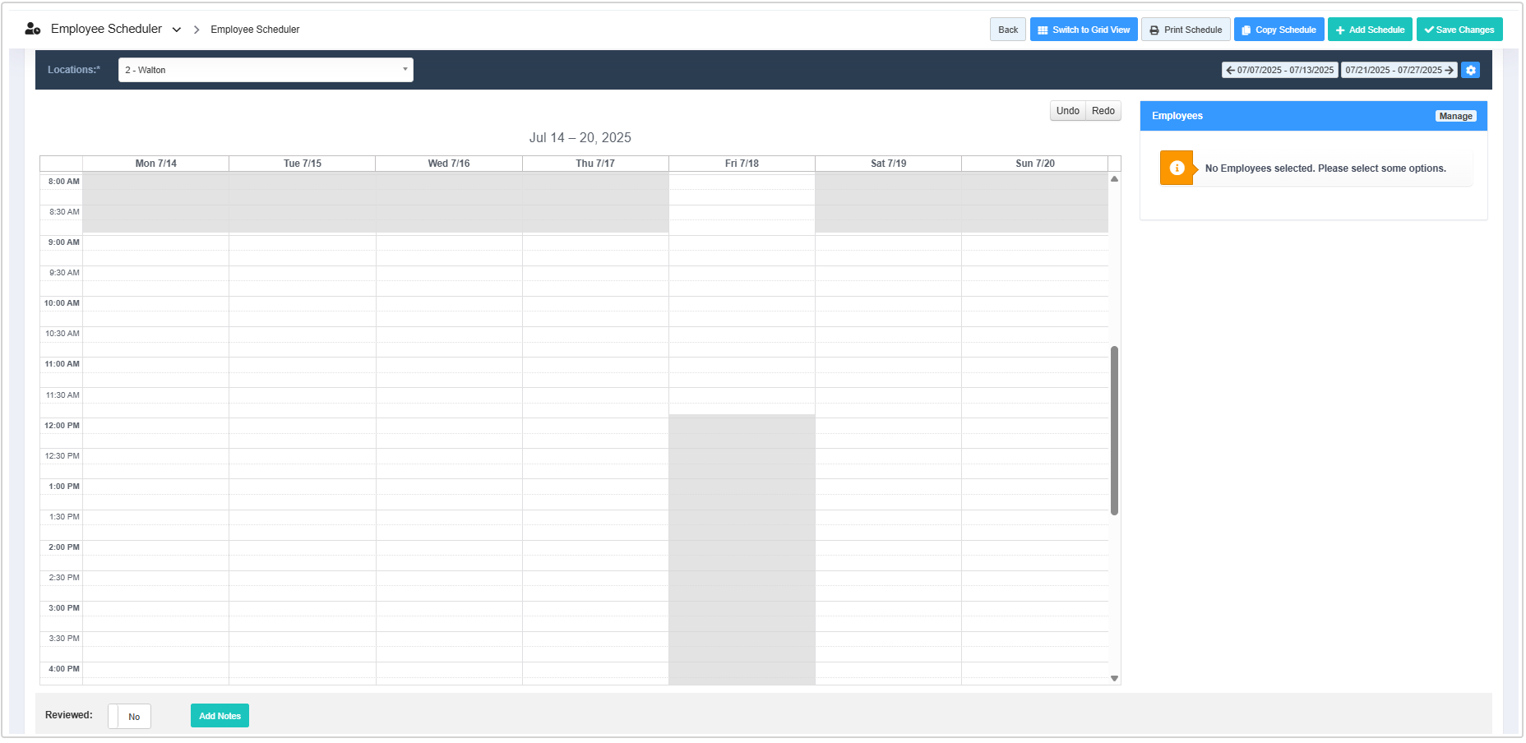Toggle the Reviewed switch set to No
This screenshot has width=1526, height=743.
point(129,716)
